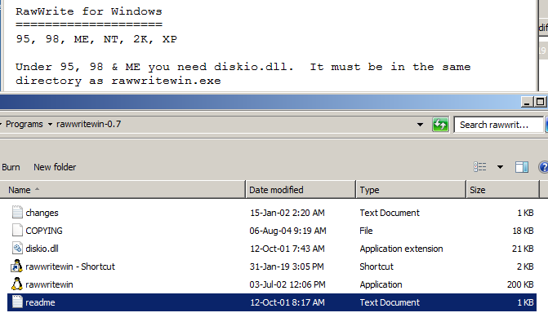The height and width of the screenshot is (326, 548).
Task: Open the dropdown arrow after Programs breadcrumb
Action: pos(50,125)
